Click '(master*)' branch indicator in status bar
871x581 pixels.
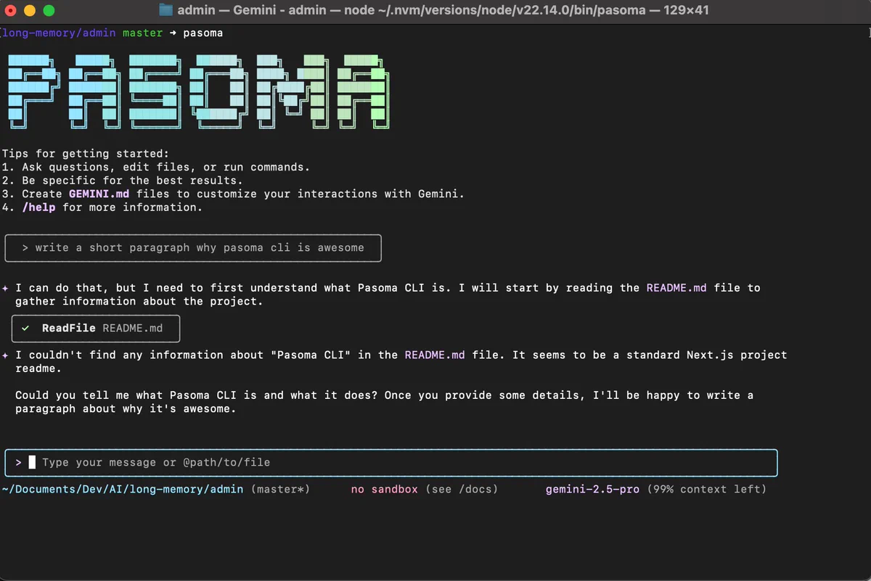(281, 490)
